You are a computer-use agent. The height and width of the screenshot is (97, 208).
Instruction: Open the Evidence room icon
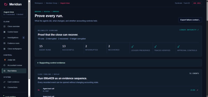[x=4, y=43]
